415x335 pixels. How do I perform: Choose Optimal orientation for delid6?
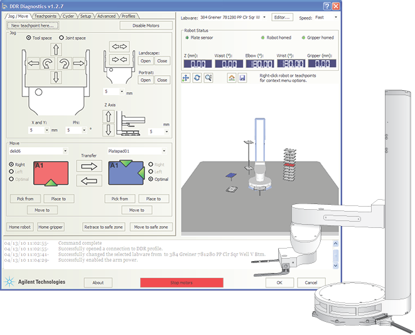tap(11, 179)
